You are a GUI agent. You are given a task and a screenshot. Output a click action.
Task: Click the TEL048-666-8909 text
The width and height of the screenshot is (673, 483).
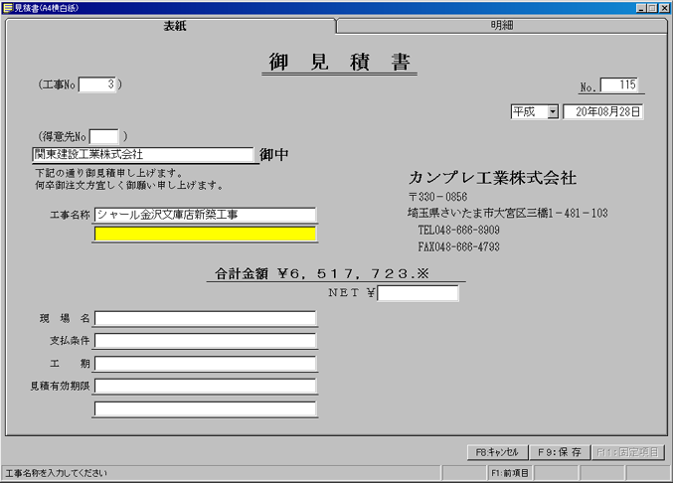459,230
